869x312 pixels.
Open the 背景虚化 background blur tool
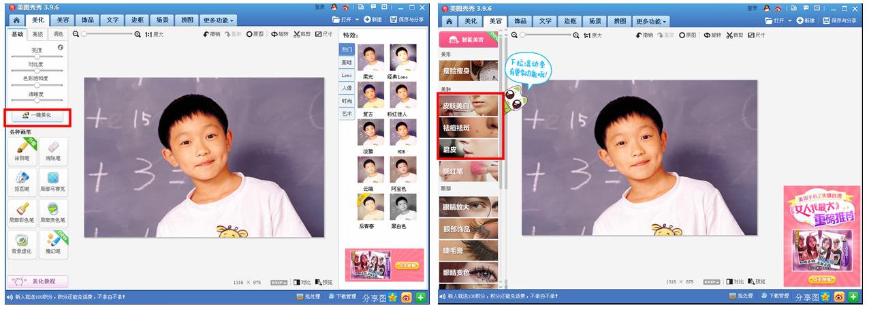pos(22,243)
